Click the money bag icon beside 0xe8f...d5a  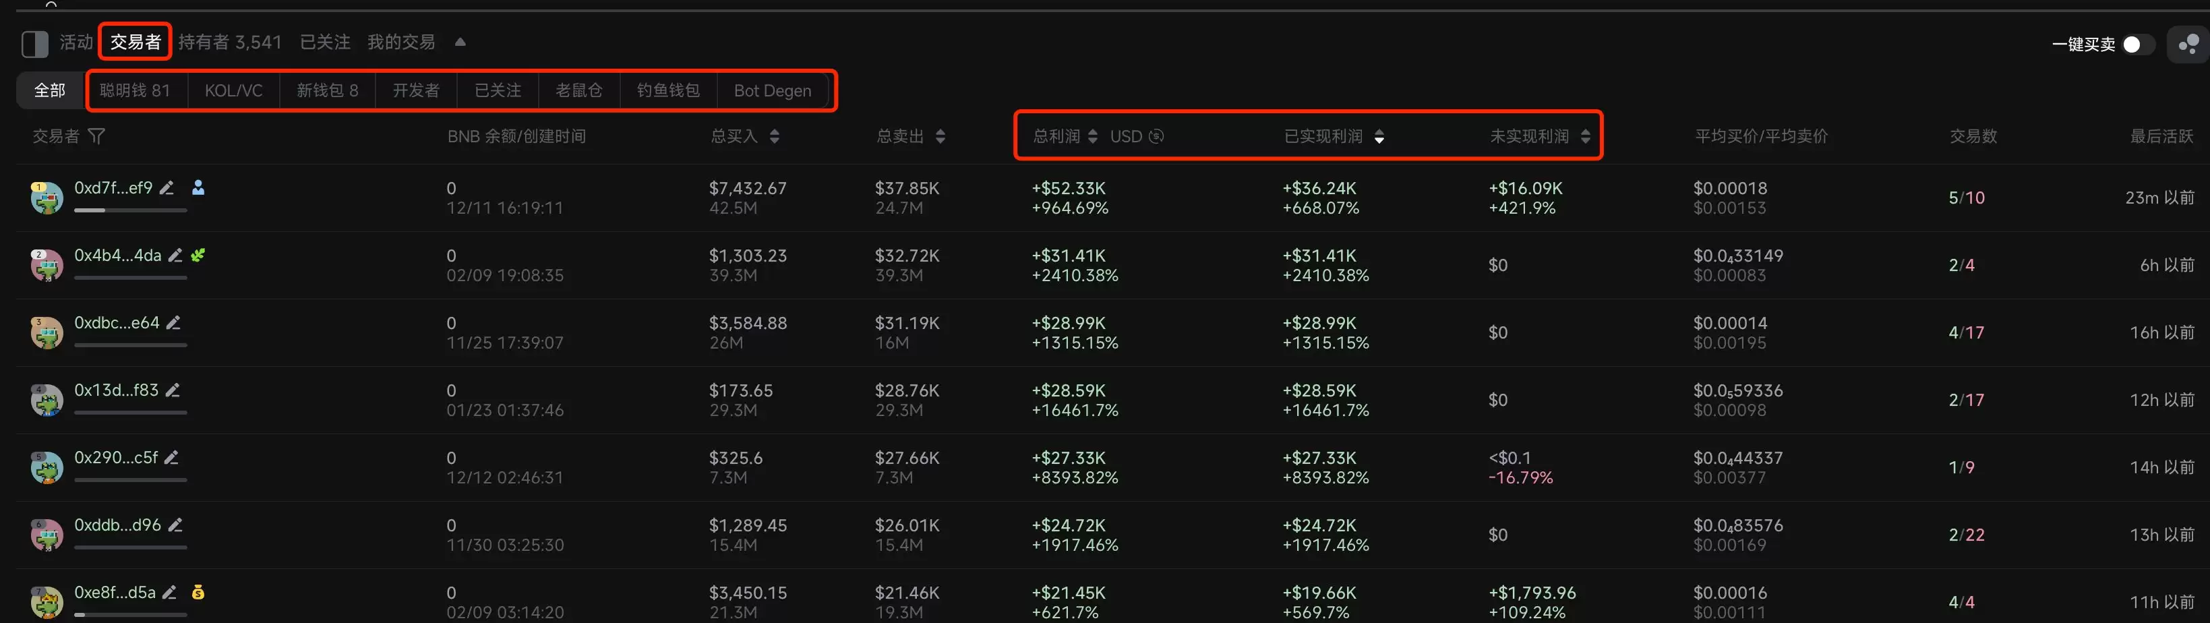pos(198,592)
